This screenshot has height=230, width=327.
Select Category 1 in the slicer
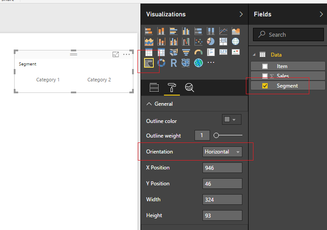[x=48, y=80]
